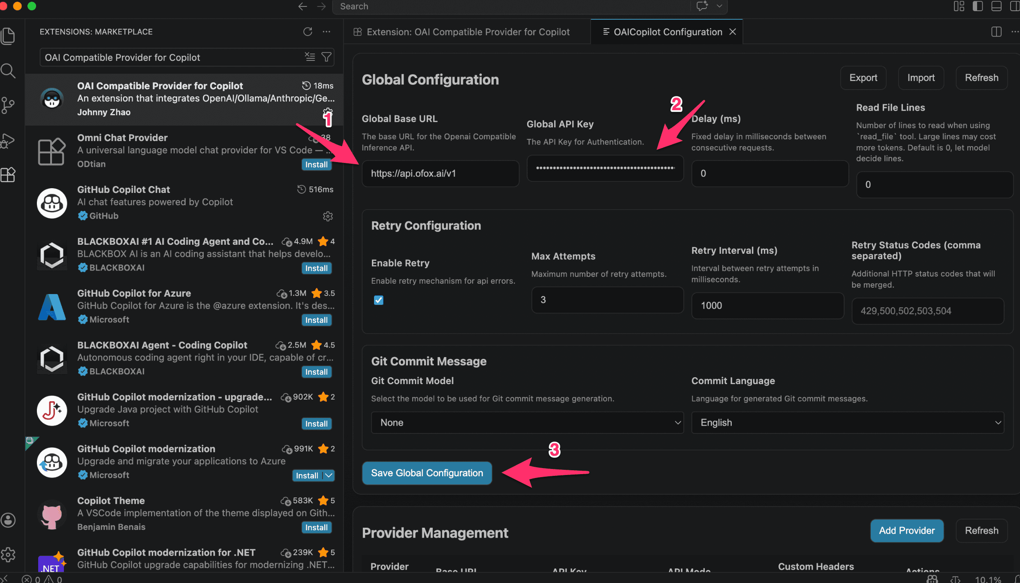Screen dimensions: 1020x583
Task: Click the Global Base URL input field
Action: (440, 174)
